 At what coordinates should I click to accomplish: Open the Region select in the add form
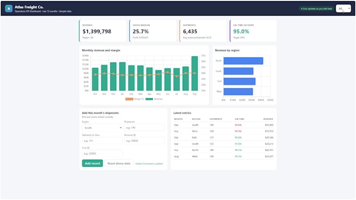[x=102, y=128]
